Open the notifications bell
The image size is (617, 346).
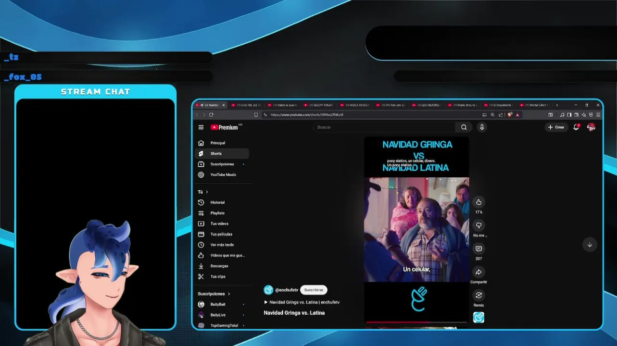[x=576, y=127]
